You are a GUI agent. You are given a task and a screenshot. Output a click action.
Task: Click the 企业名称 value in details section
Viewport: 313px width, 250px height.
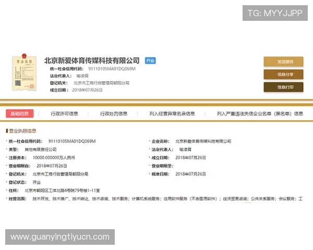pos(203,141)
